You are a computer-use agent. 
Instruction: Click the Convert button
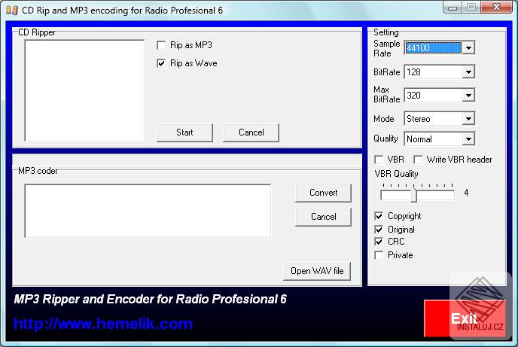tap(323, 193)
